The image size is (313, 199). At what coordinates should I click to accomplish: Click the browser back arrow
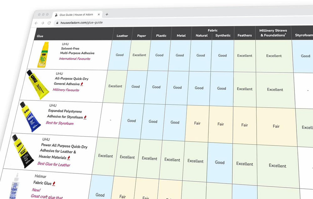click(x=36, y=23)
